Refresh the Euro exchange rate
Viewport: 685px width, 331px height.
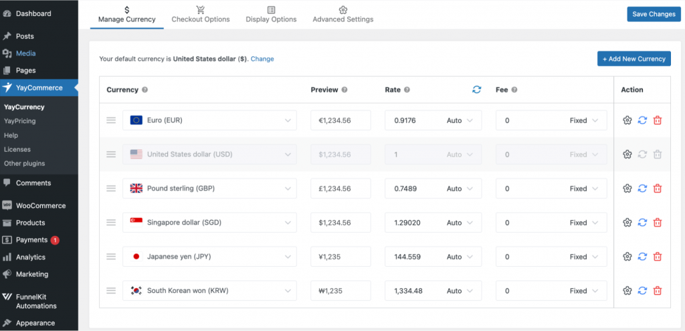tap(642, 120)
